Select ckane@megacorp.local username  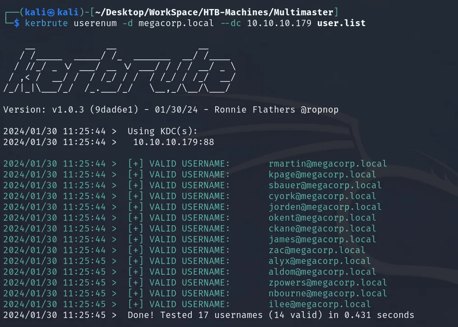[x=322, y=228]
